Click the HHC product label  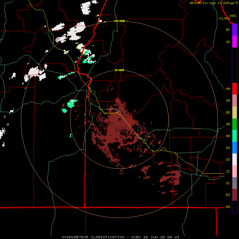(233, 16)
